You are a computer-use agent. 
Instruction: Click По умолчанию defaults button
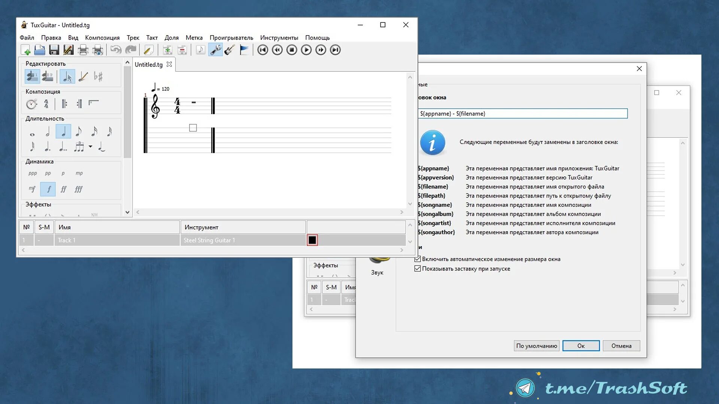point(536,346)
